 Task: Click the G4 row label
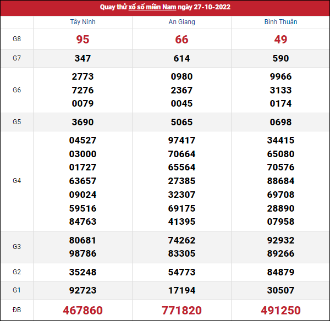pyautogui.click(x=16, y=181)
